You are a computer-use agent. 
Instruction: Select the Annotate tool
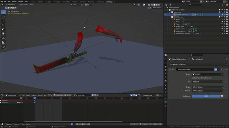(x=3, y=38)
